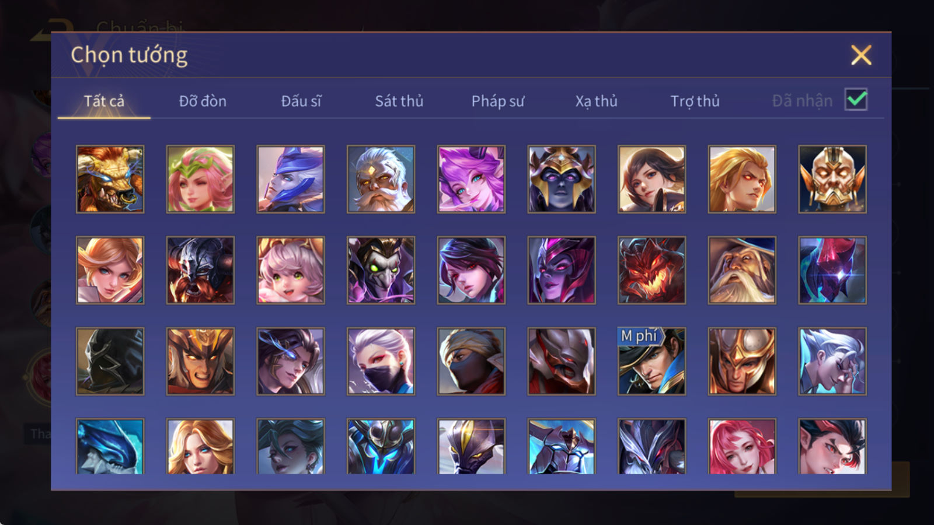This screenshot has width=934, height=525.
Task: Select the 'Tất cả' tab
Action: pyautogui.click(x=104, y=101)
